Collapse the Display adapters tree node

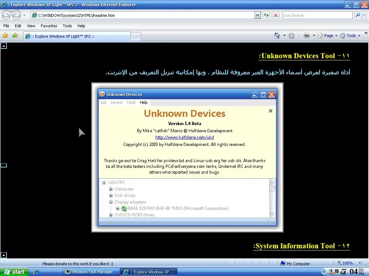[111, 202]
